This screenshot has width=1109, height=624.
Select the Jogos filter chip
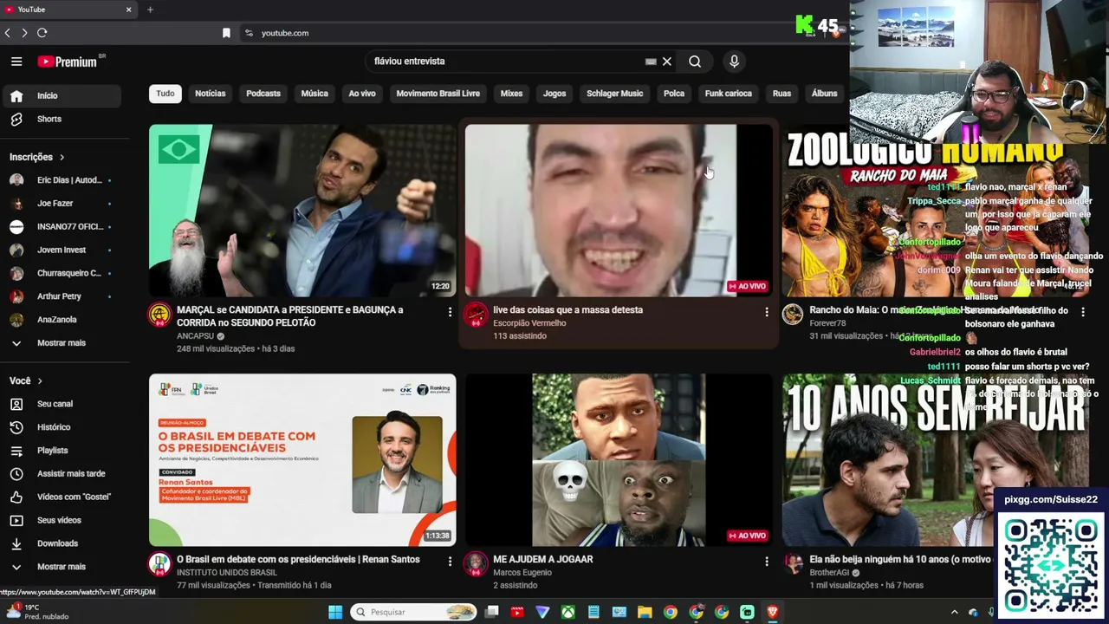click(x=554, y=94)
